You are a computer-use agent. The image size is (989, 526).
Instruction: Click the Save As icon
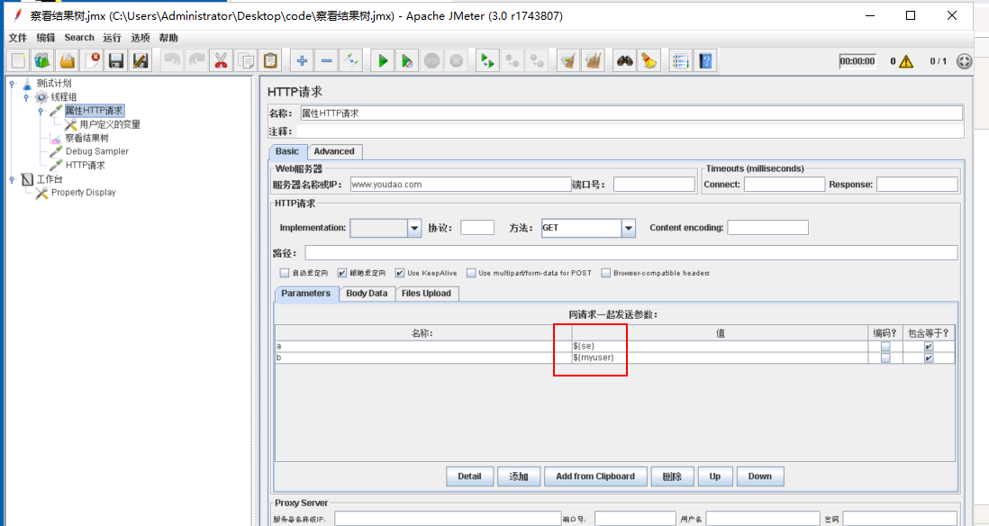[x=140, y=60]
